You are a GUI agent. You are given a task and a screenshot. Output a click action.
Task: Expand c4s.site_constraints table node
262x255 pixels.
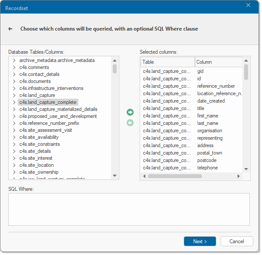point(14,144)
